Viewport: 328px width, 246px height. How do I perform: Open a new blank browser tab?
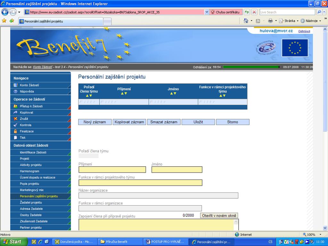(107, 21)
